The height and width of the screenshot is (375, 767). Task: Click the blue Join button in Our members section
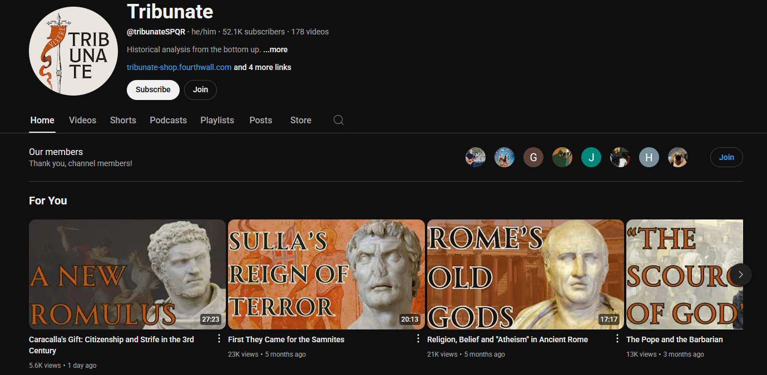726,157
